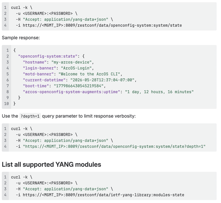Screen dimensions: 221x203
Task: Click the boot-time number 1779866430545219584
Action: pos(79,86)
